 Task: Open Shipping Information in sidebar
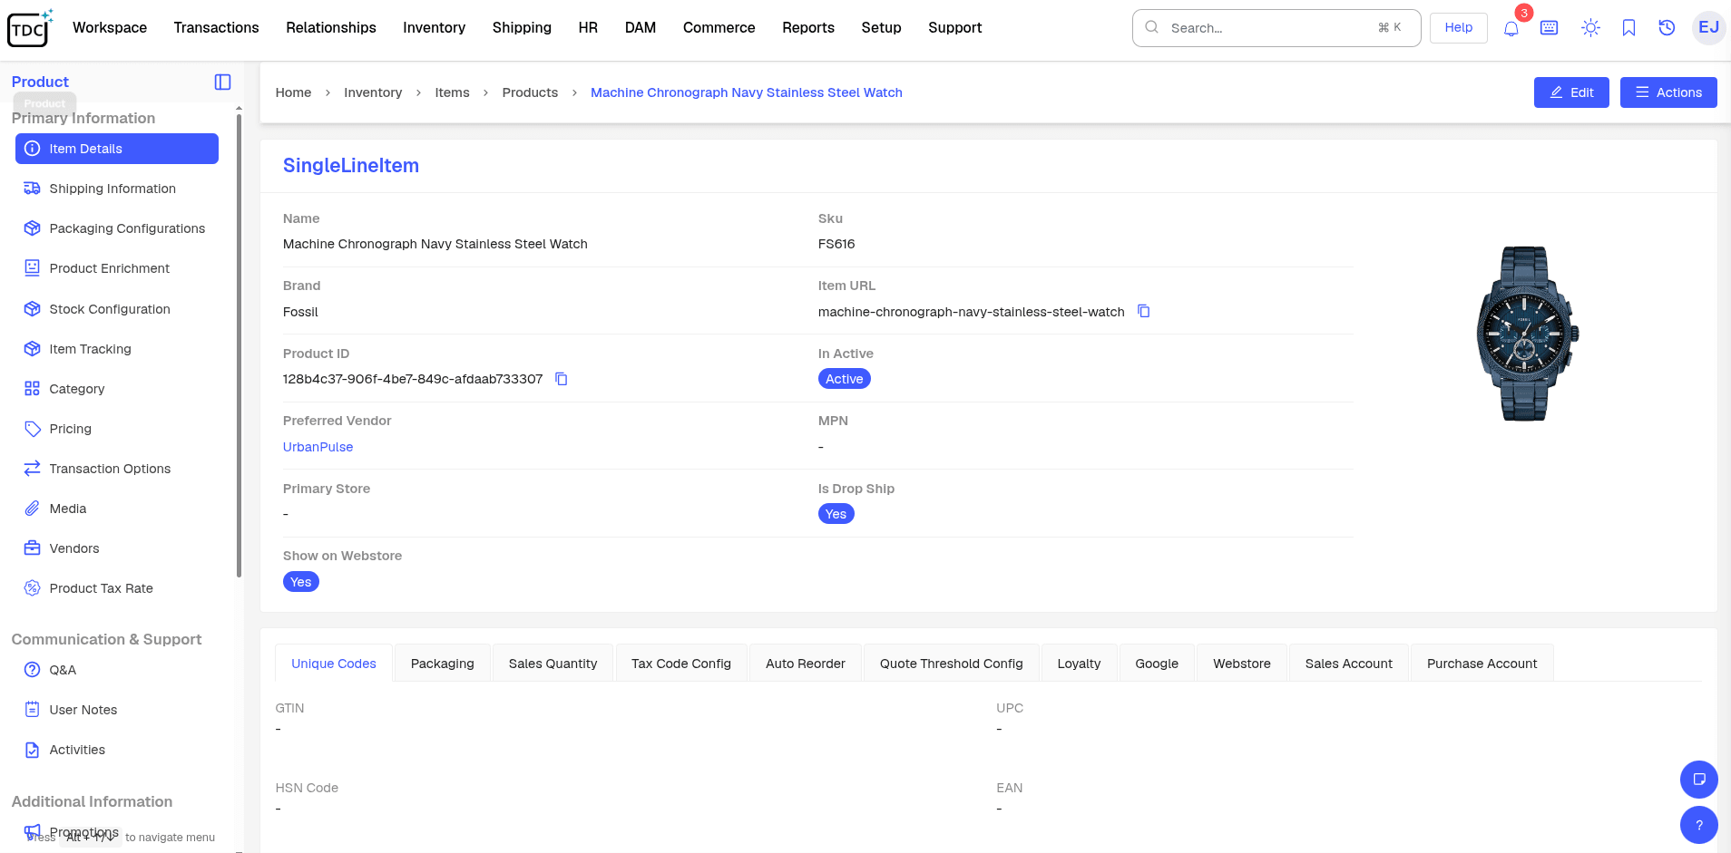click(x=117, y=189)
